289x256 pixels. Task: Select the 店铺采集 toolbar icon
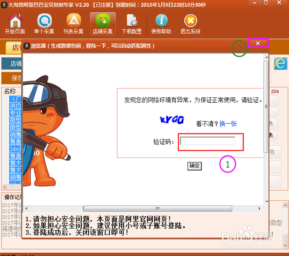pos(103,24)
